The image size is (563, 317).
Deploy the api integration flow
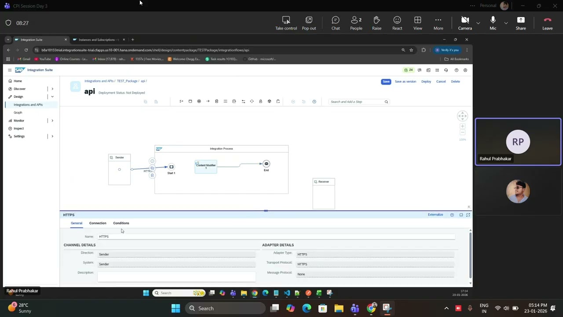pos(426,81)
